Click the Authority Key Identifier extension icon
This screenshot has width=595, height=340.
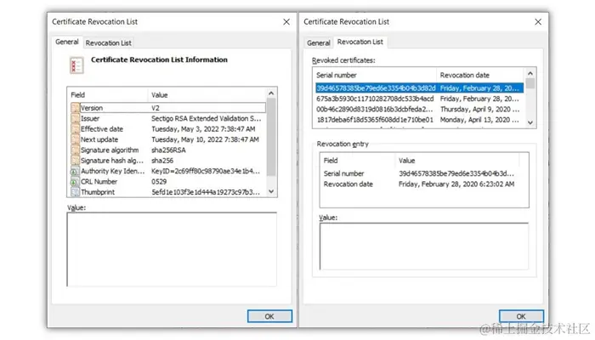coord(75,171)
